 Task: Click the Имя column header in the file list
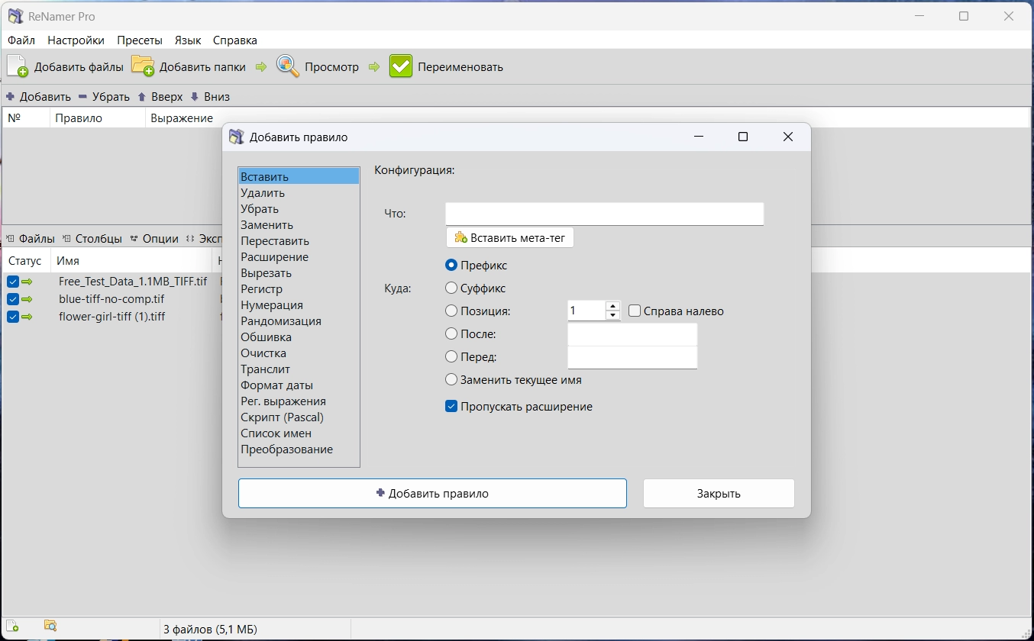tap(131, 261)
